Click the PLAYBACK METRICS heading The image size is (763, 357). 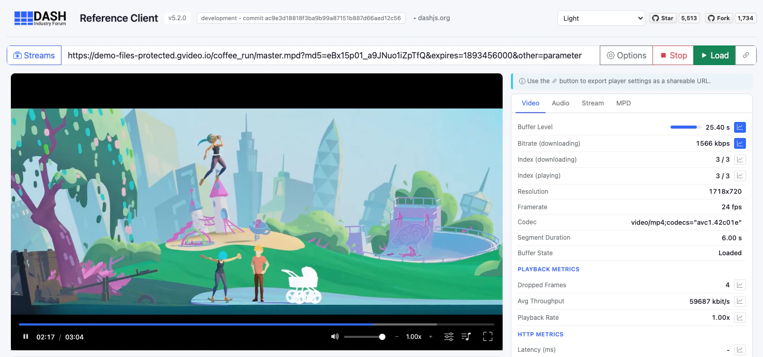click(x=549, y=269)
